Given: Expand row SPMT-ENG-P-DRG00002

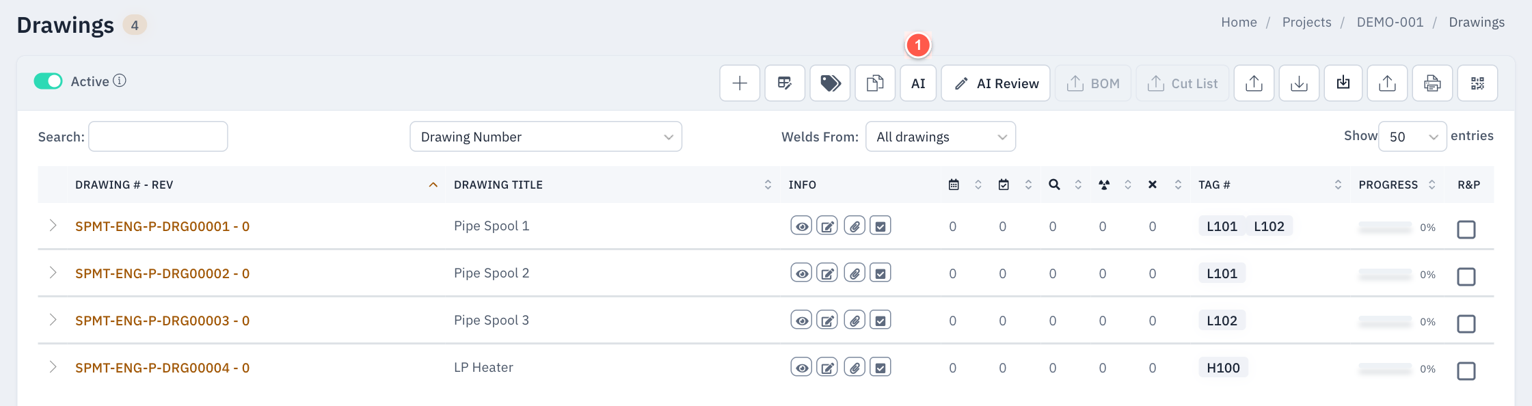Looking at the screenshot, I should coord(53,273).
